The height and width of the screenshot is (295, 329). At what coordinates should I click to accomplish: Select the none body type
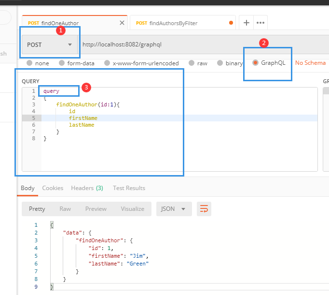pyautogui.click(x=38, y=63)
